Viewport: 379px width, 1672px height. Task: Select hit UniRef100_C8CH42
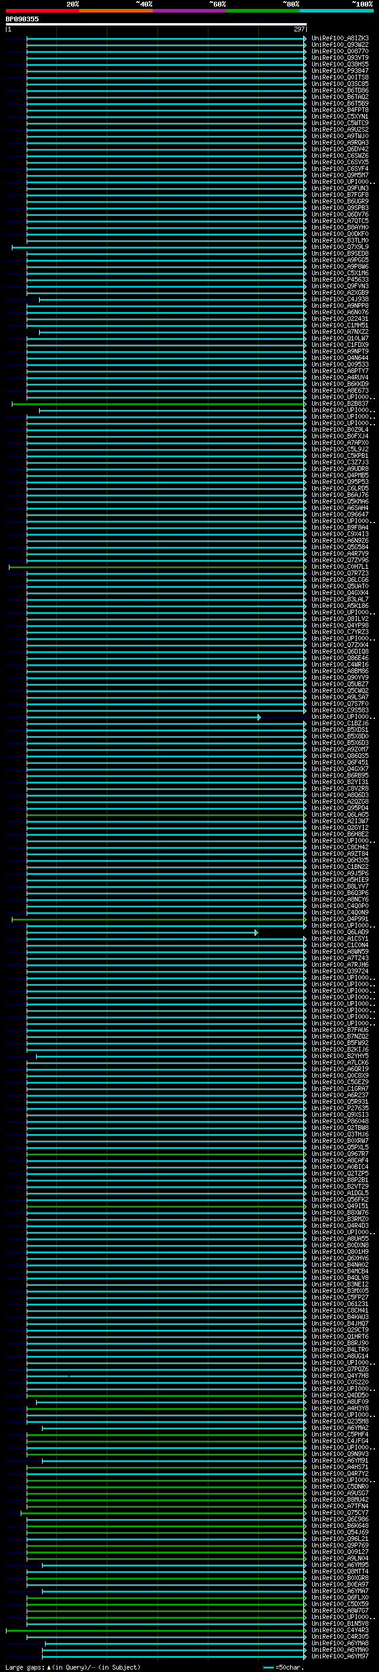[340, 847]
